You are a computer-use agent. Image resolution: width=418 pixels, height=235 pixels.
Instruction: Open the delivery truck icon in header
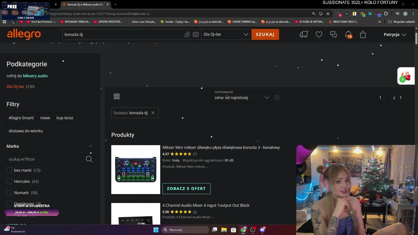304,34
